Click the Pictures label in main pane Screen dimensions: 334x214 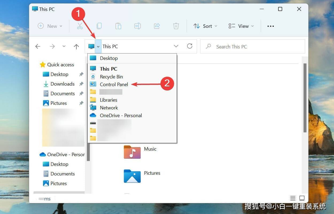pos(152,173)
